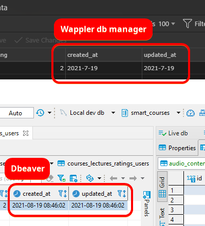This screenshot has height=226, width=205.
Task: Open the Local dev db connection dropdown arrow
Action: click(113, 113)
